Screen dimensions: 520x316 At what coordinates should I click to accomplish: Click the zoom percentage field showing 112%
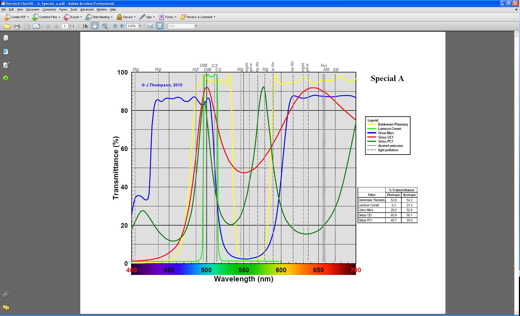coord(132,26)
